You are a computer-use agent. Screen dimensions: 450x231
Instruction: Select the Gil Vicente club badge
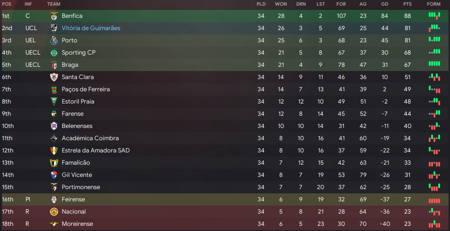[54, 175]
